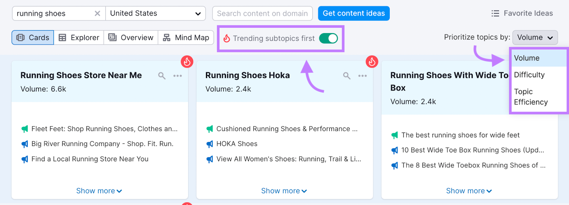Switch to the Explorer view tab
The height and width of the screenshot is (205, 569).
79,38
